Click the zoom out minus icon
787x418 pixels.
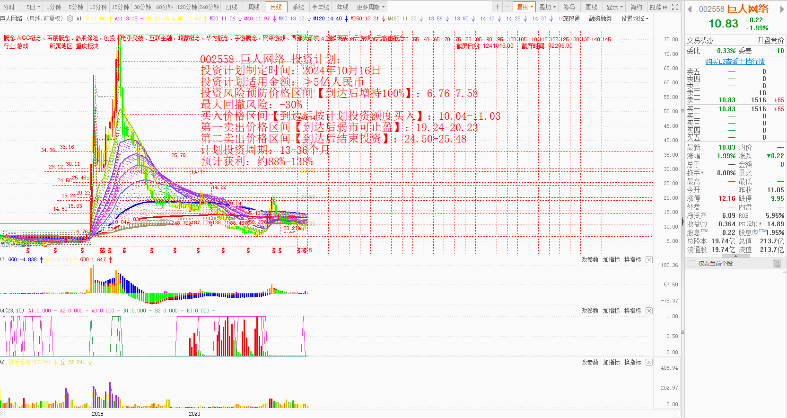tap(507, 7)
